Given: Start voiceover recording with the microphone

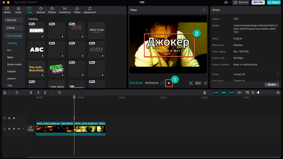Looking at the screenshot, I should (204, 93).
